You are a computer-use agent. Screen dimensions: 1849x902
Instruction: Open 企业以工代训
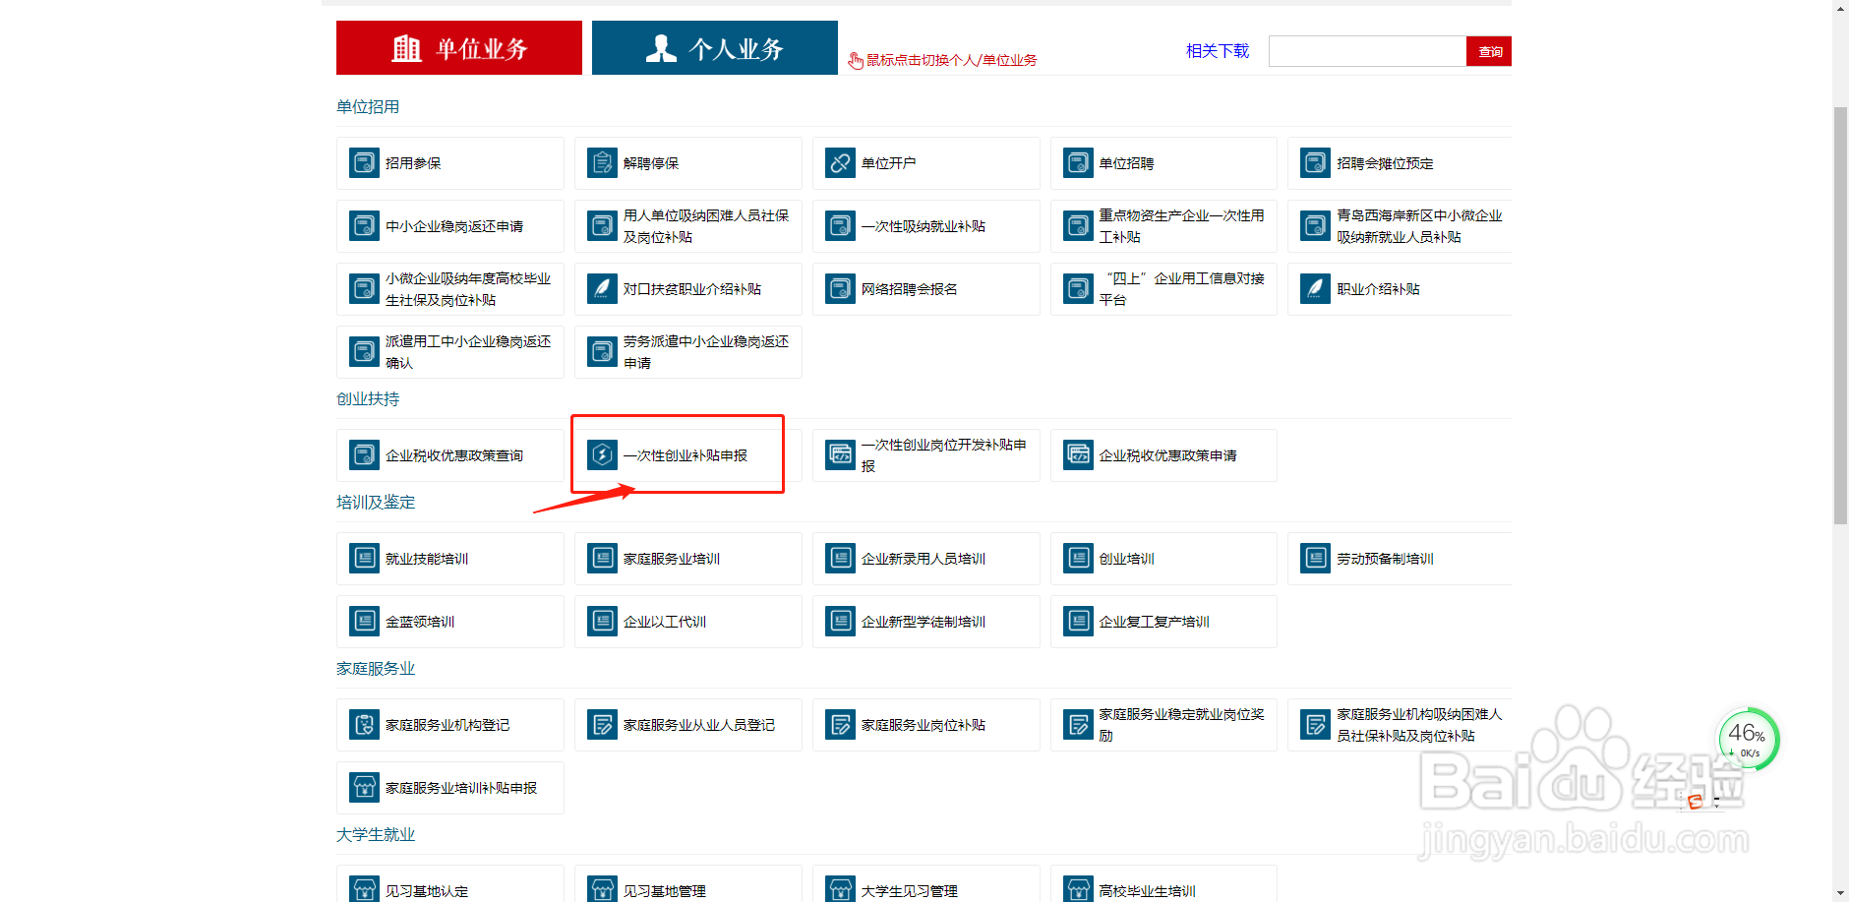(x=688, y=622)
